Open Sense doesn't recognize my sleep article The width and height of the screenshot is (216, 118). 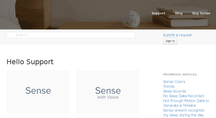(184, 113)
